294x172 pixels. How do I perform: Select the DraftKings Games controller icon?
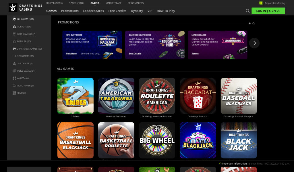click(14, 49)
